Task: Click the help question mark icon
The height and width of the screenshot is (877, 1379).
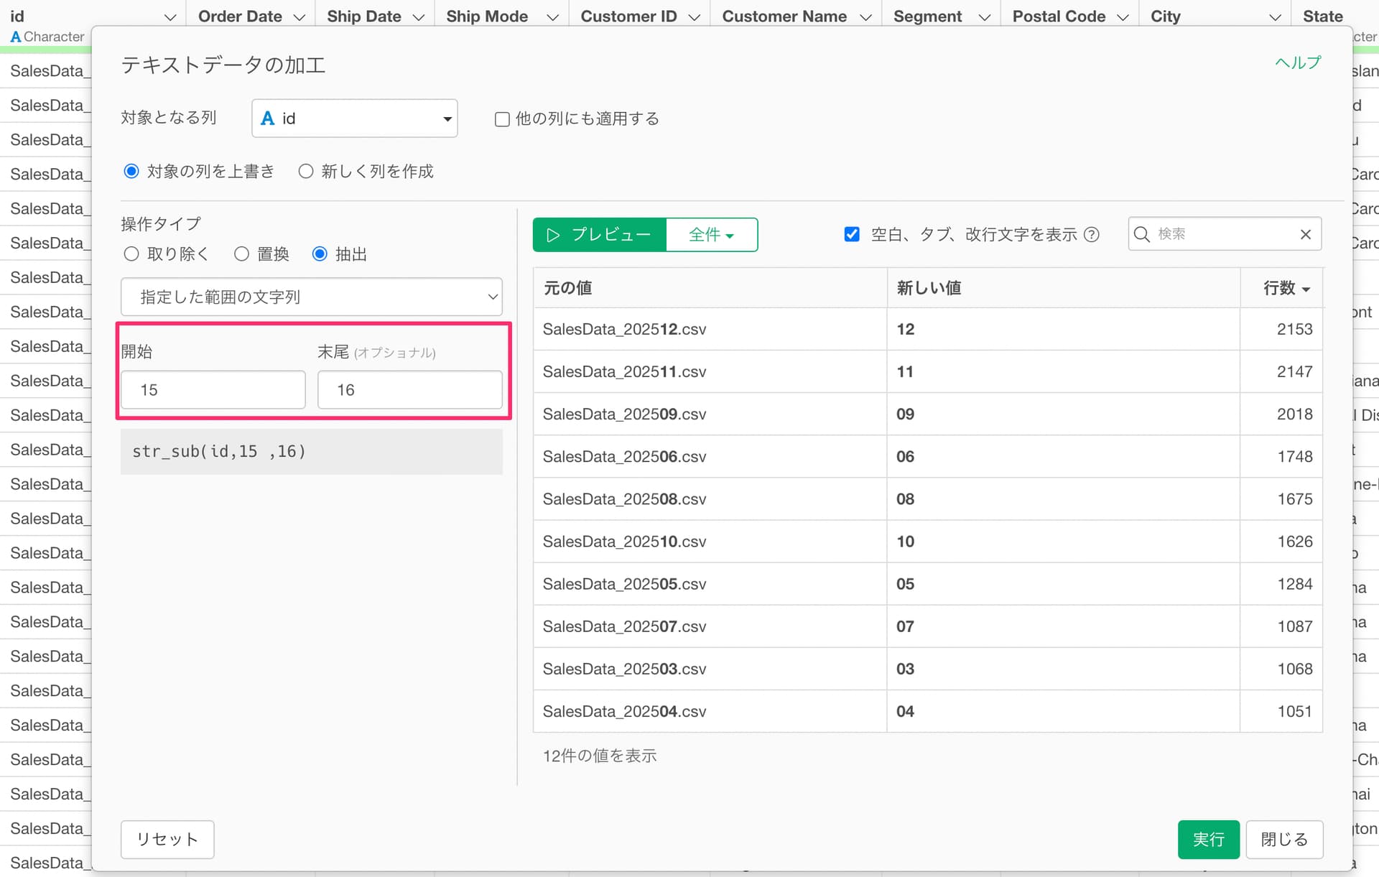Action: click(1092, 235)
